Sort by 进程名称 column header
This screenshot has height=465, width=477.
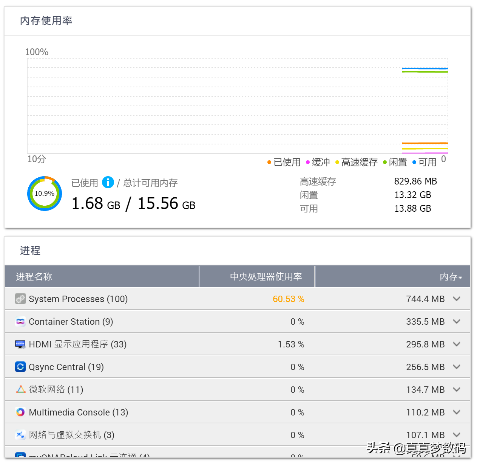pos(34,277)
